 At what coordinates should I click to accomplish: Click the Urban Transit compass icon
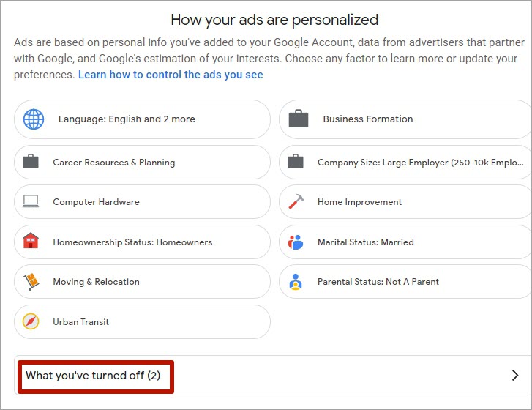[31, 321]
